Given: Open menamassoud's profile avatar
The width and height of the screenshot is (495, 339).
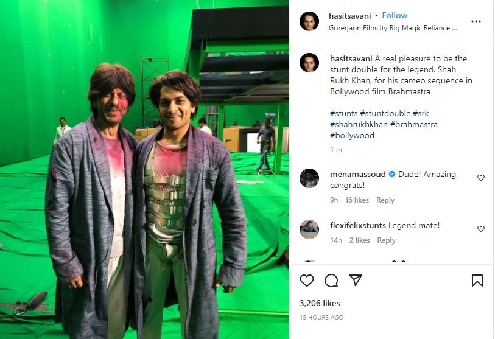Looking at the screenshot, I should coord(309,178).
